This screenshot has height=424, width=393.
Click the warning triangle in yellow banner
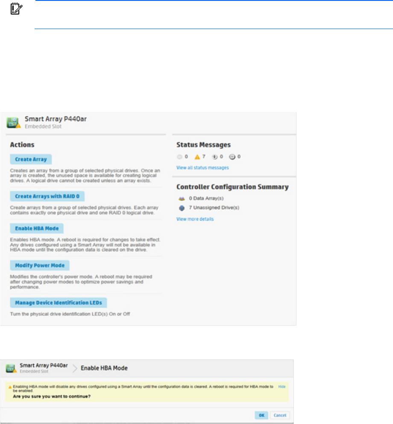[10, 387]
